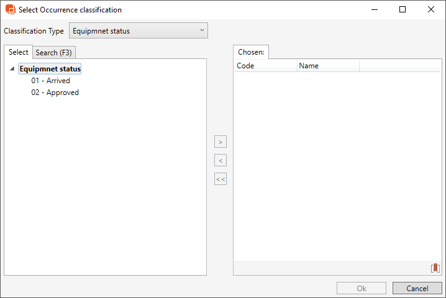
Task: Sort by the Code column header
Action: click(265, 66)
